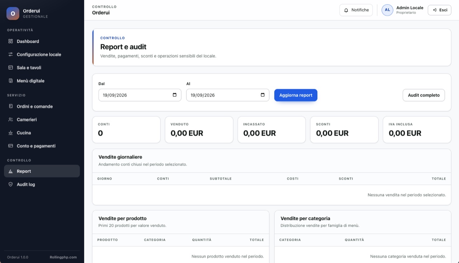This screenshot has height=263, width=459.
Task: Click the Cucina icon in sidebar
Action: pos(10,133)
